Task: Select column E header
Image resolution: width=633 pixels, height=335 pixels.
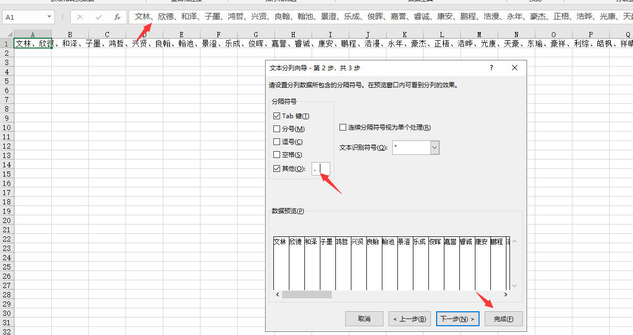Action: point(181,35)
